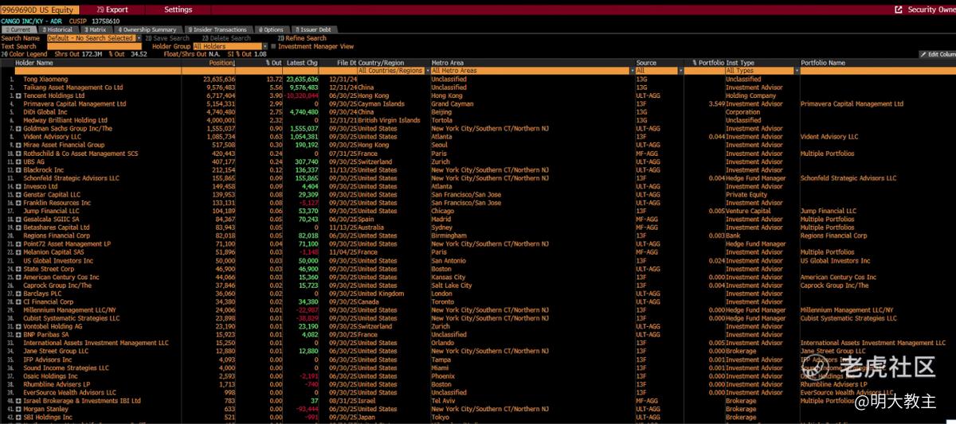Click the Edit Columns pencil button
This screenshot has width=956, height=424.
(938, 54)
